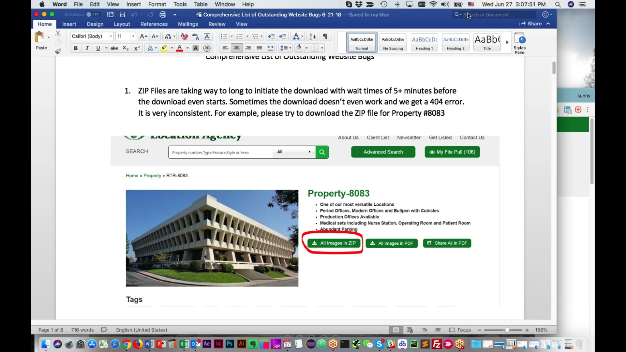Toggle italic formatting
Viewport: 626px width, 352px height.
pos(87,48)
